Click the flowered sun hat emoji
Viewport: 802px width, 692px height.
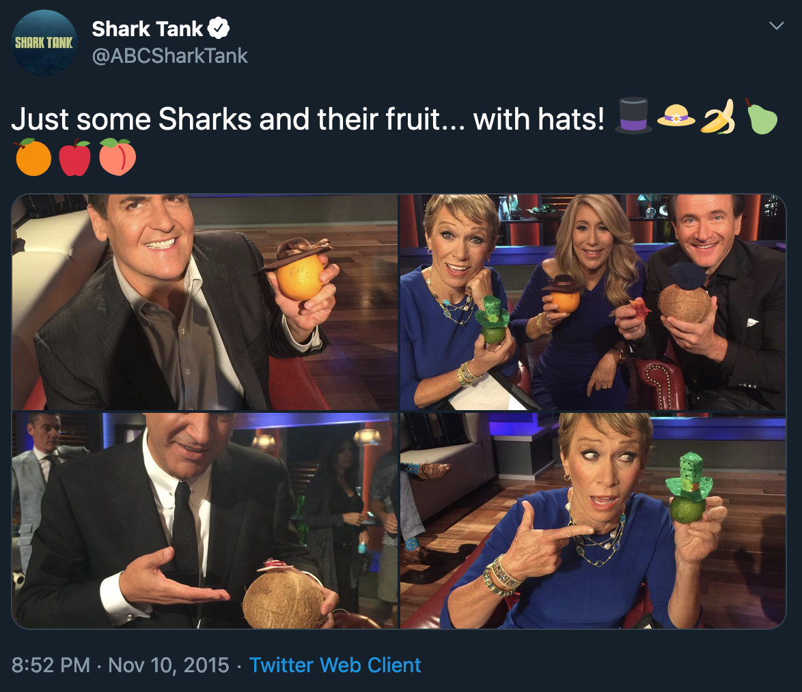(676, 117)
